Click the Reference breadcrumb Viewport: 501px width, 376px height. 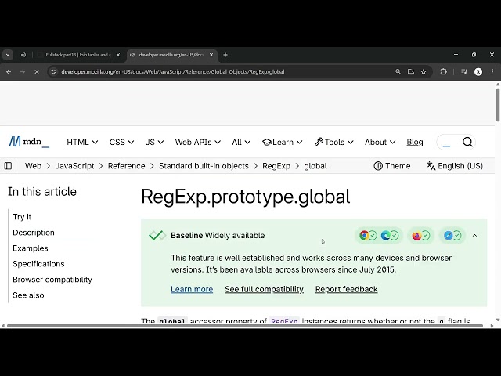coord(127,165)
